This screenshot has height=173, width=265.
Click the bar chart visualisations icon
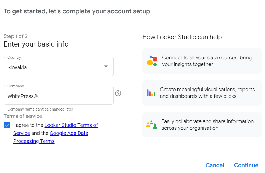[151, 93]
